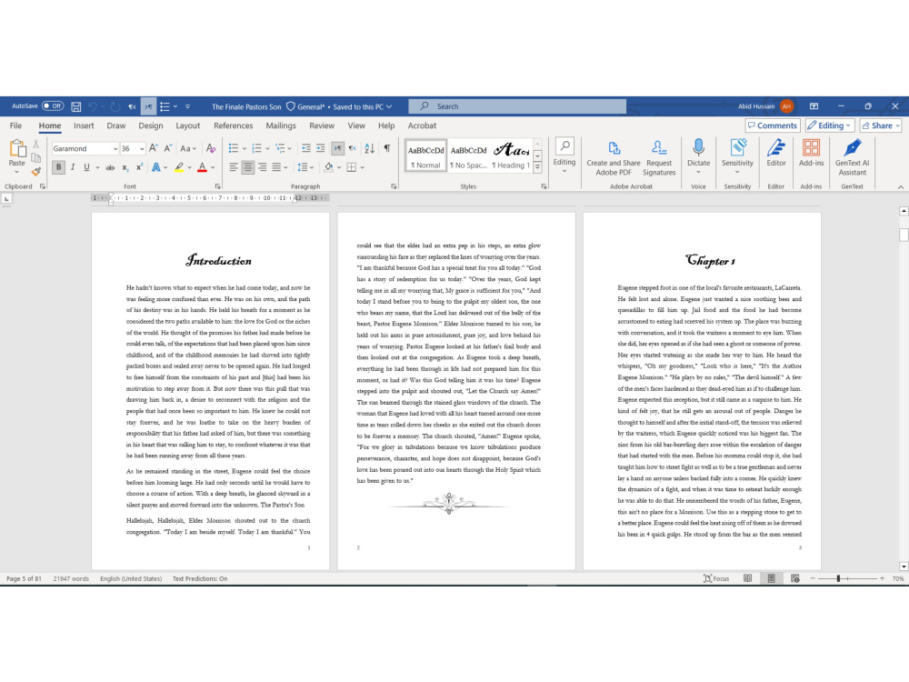This screenshot has width=909, height=682.
Task: Insert bulleted list
Action: click(x=233, y=148)
